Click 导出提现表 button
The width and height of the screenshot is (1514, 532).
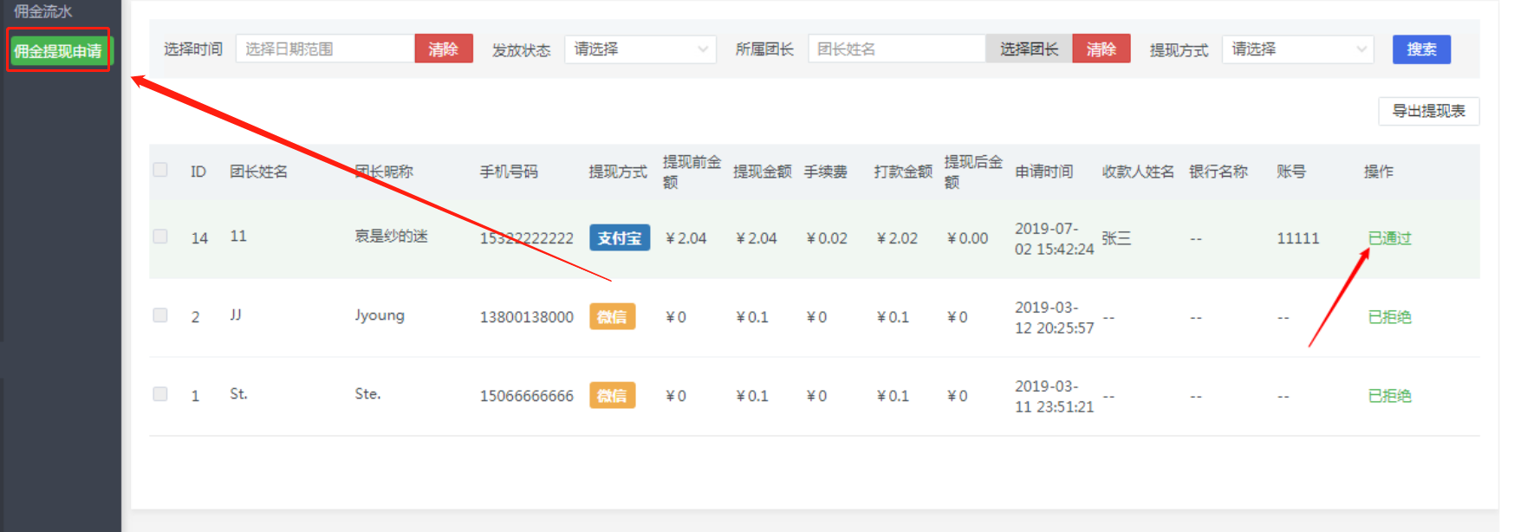click(x=1428, y=111)
